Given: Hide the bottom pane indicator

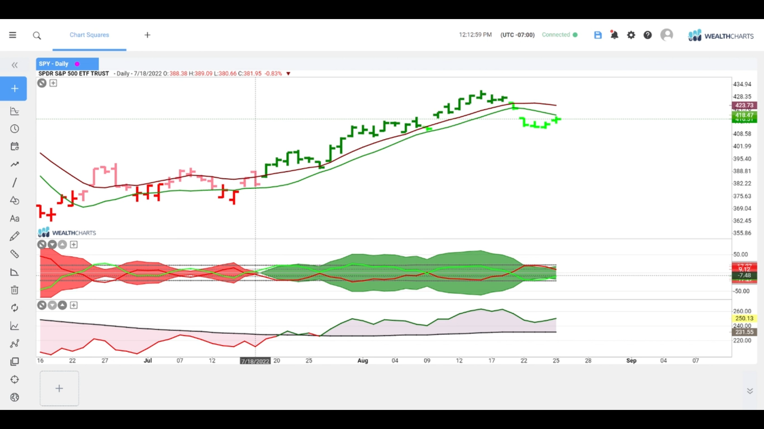Looking at the screenshot, I should pos(42,305).
